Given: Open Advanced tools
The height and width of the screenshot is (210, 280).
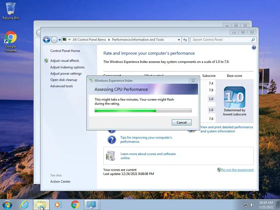Looking at the screenshot, I should pyautogui.click(x=62, y=86).
